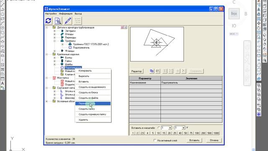This screenshot has width=268, height=151.
Task: Click the element preview drawing thumbnail
Action: (x=157, y=44)
